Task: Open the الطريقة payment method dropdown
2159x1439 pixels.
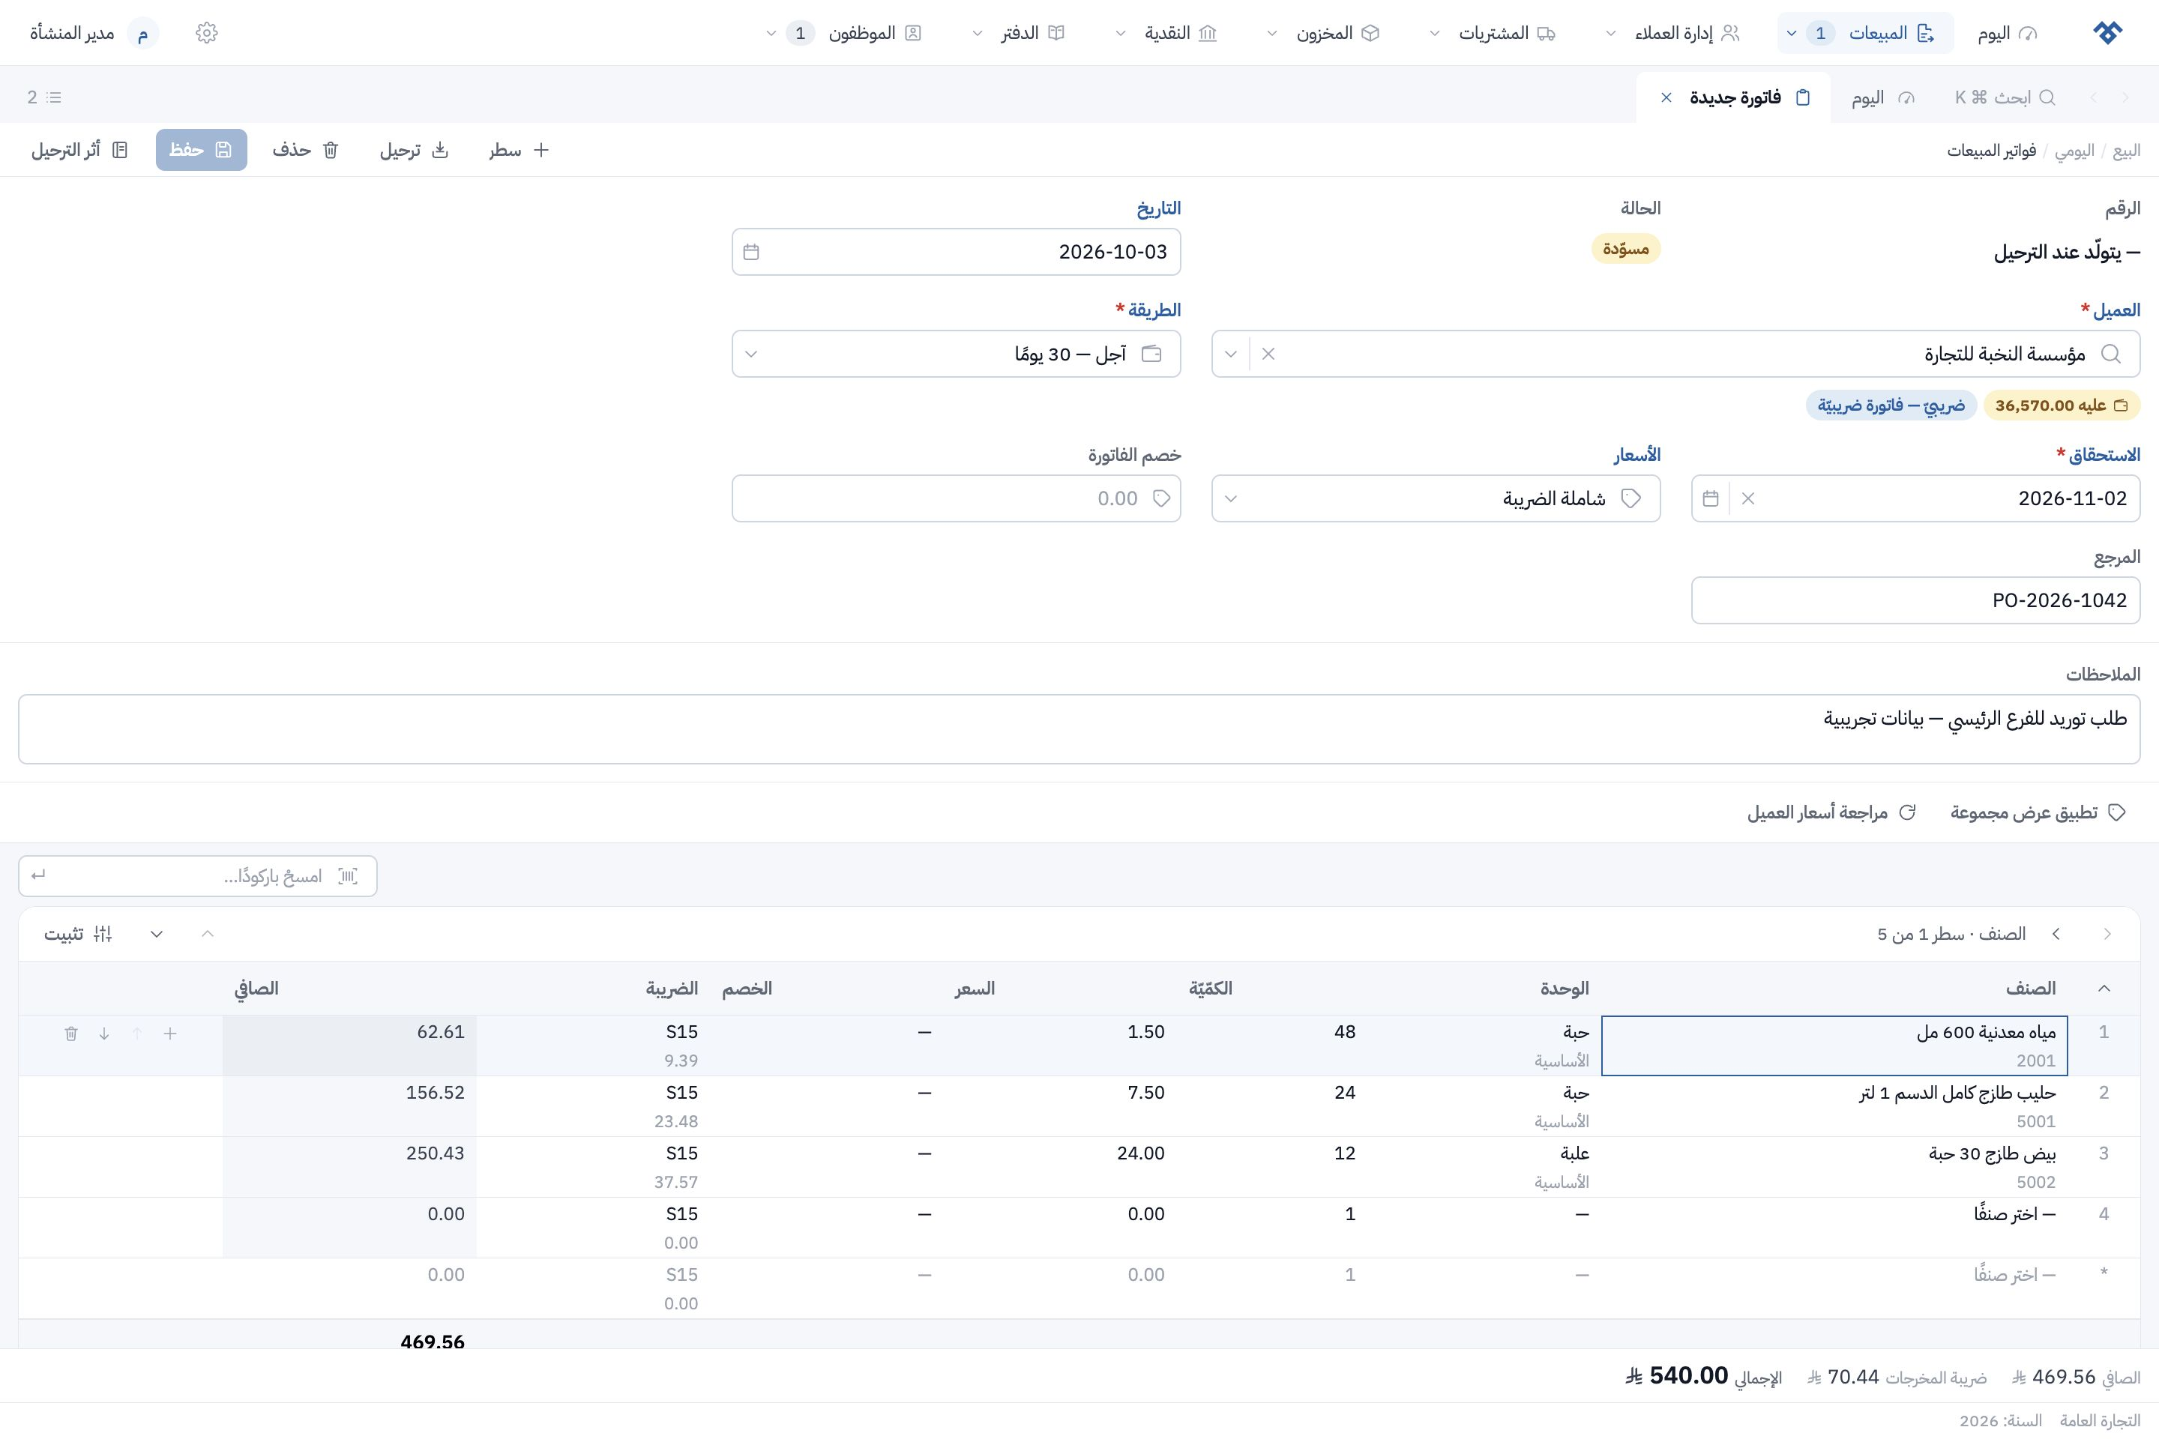Action: point(956,353)
